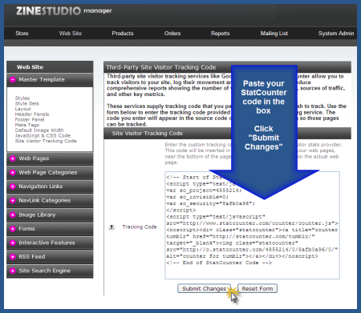Screen dimensions: 361x313
Task: Open the System Admin menu
Action: coord(336,34)
